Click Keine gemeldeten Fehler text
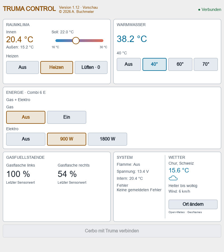Viewport: 224px width, 252px height. tap(139, 190)
